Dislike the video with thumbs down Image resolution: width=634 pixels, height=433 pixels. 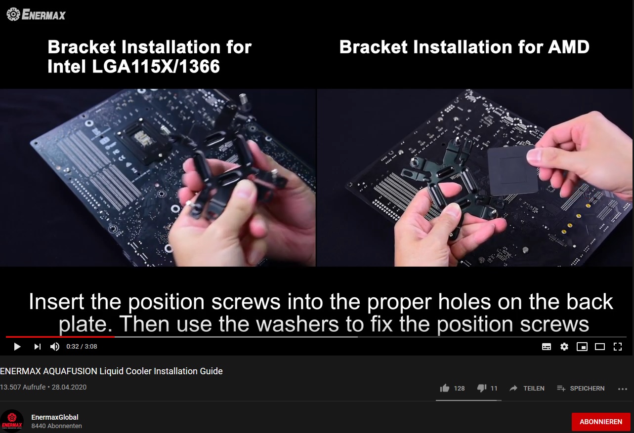487,388
